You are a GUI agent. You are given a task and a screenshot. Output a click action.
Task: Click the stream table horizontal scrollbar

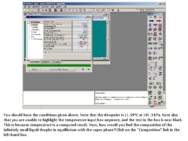point(67,52)
